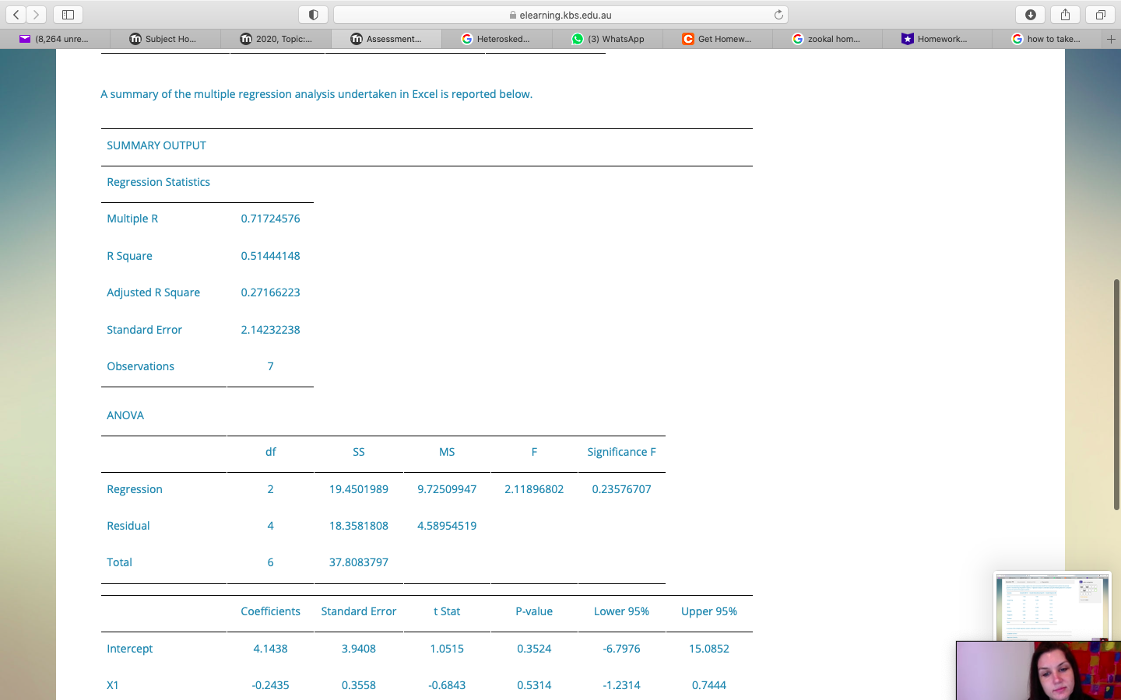Click the multiple regression summary sentence
1121x700 pixels.
click(x=317, y=94)
